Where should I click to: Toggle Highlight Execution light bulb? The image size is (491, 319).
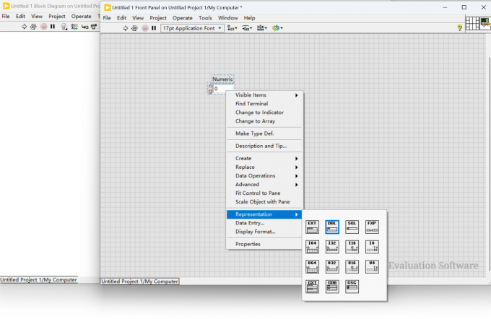64,27
